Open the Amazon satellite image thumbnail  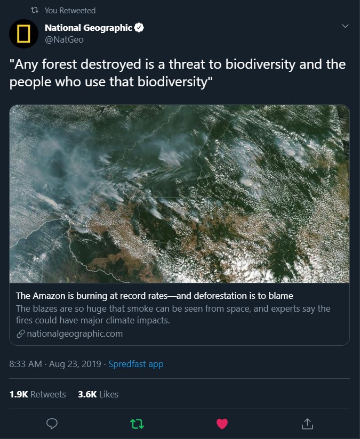point(179,193)
